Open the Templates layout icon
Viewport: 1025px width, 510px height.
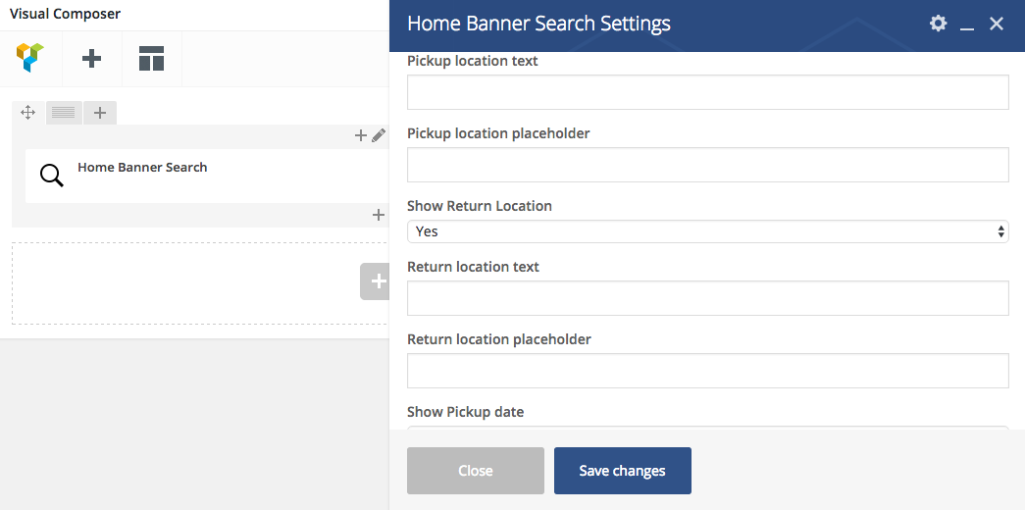pos(151,59)
